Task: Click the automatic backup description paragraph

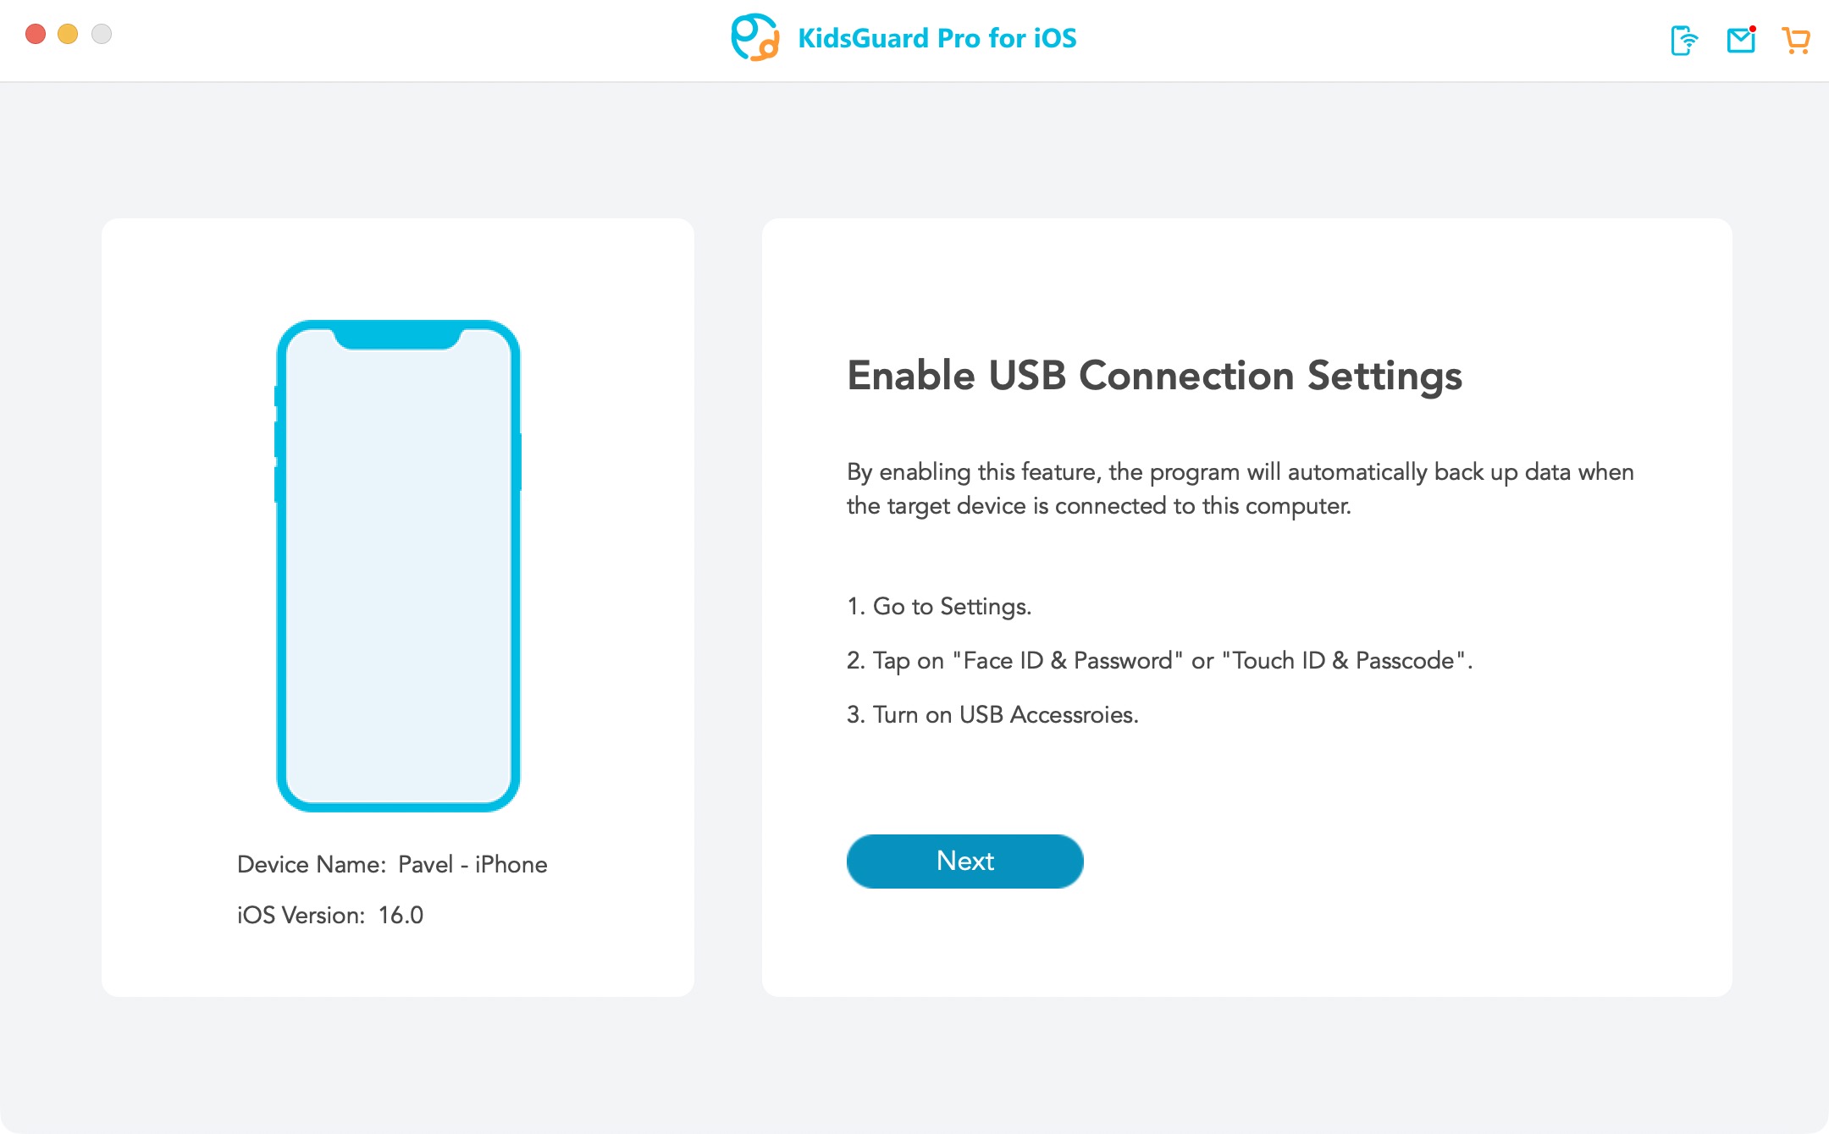Action: [1240, 488]
